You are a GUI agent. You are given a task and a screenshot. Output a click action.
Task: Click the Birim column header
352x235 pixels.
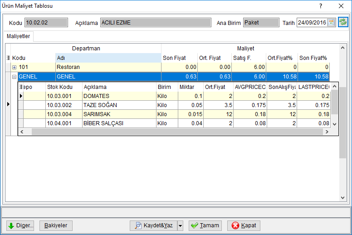(x=167, y=87)
